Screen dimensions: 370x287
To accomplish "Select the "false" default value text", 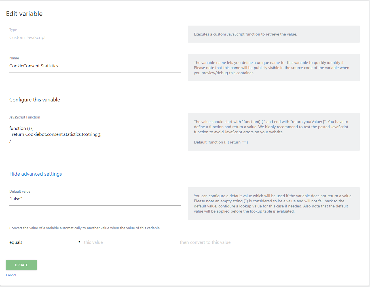I will [16, 199].
